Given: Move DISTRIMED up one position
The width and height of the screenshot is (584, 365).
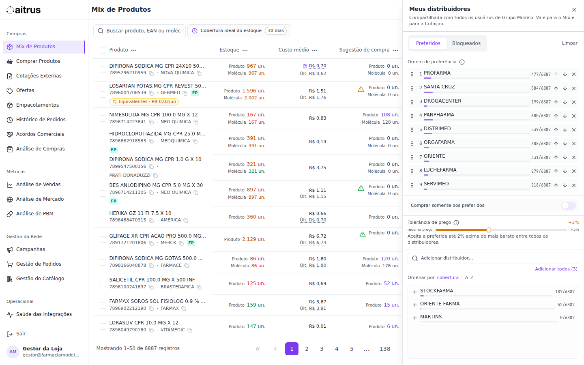Looking at the screenshot, I should (x=556, y=130).
